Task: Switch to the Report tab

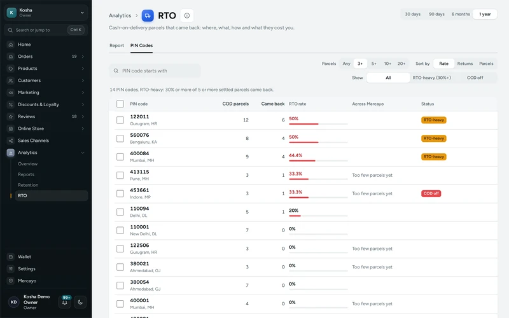Action: [116, 45]
